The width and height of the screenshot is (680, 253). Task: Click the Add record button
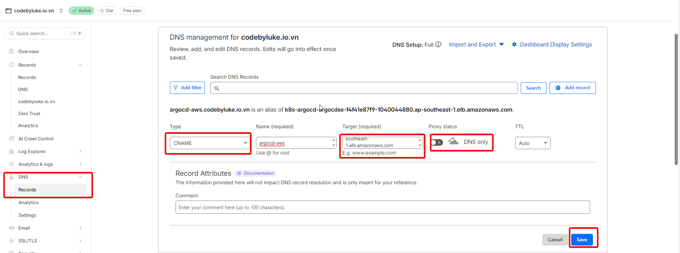[572, 88]
